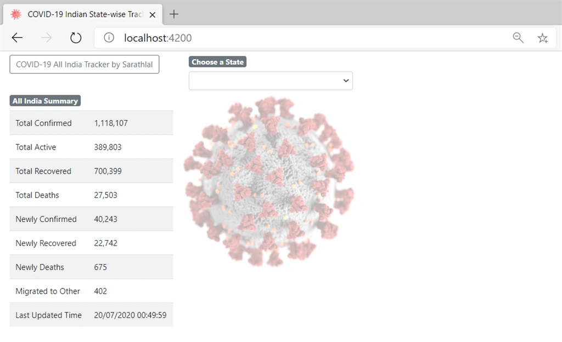Go back using the browser back arrow
The image size is (562, 342).
(x=17, y=38)
